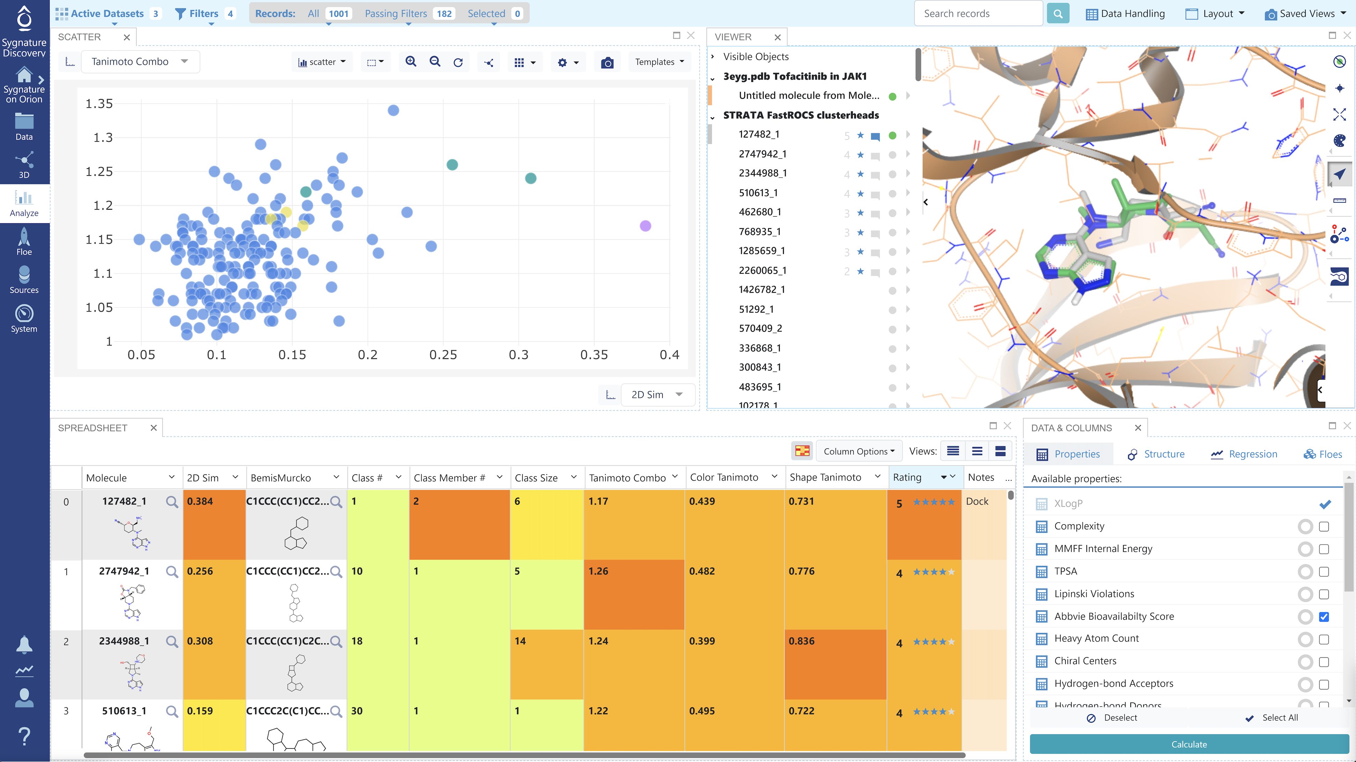Select the navigation arrow tool in the 3D viewer

click(x=1340, y=174)
